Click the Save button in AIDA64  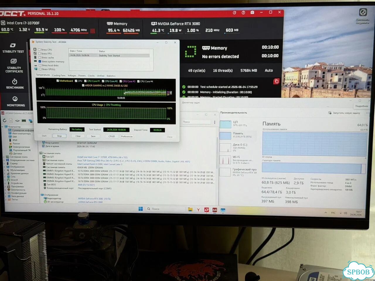point(93,136)
